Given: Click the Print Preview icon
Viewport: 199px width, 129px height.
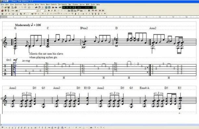Looking at the screenshot, I should pos(12,7).
